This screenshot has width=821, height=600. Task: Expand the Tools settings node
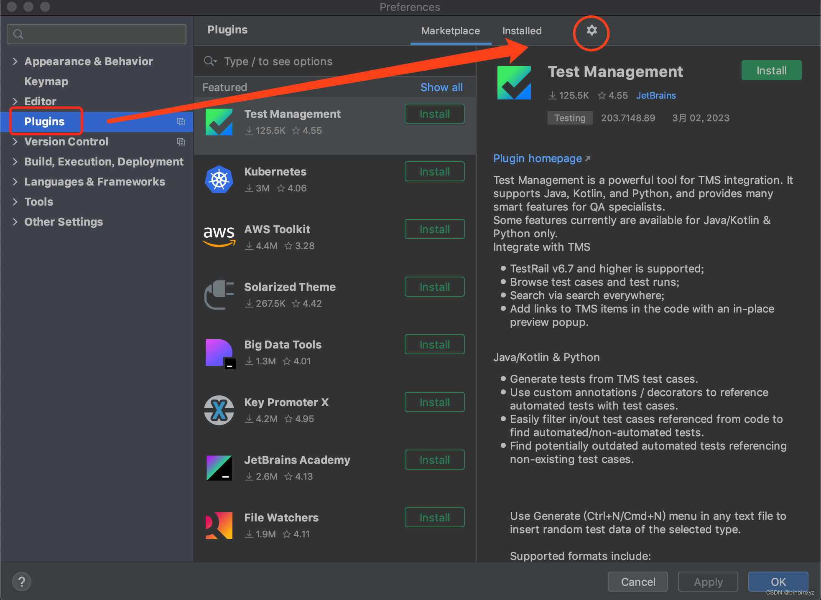coord(15,202)
